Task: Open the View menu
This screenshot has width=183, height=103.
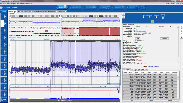Action: point(5,4)
